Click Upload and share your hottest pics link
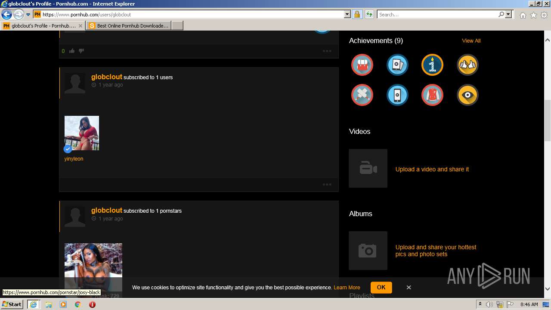 pyautogui.click(x=436, y=251)
